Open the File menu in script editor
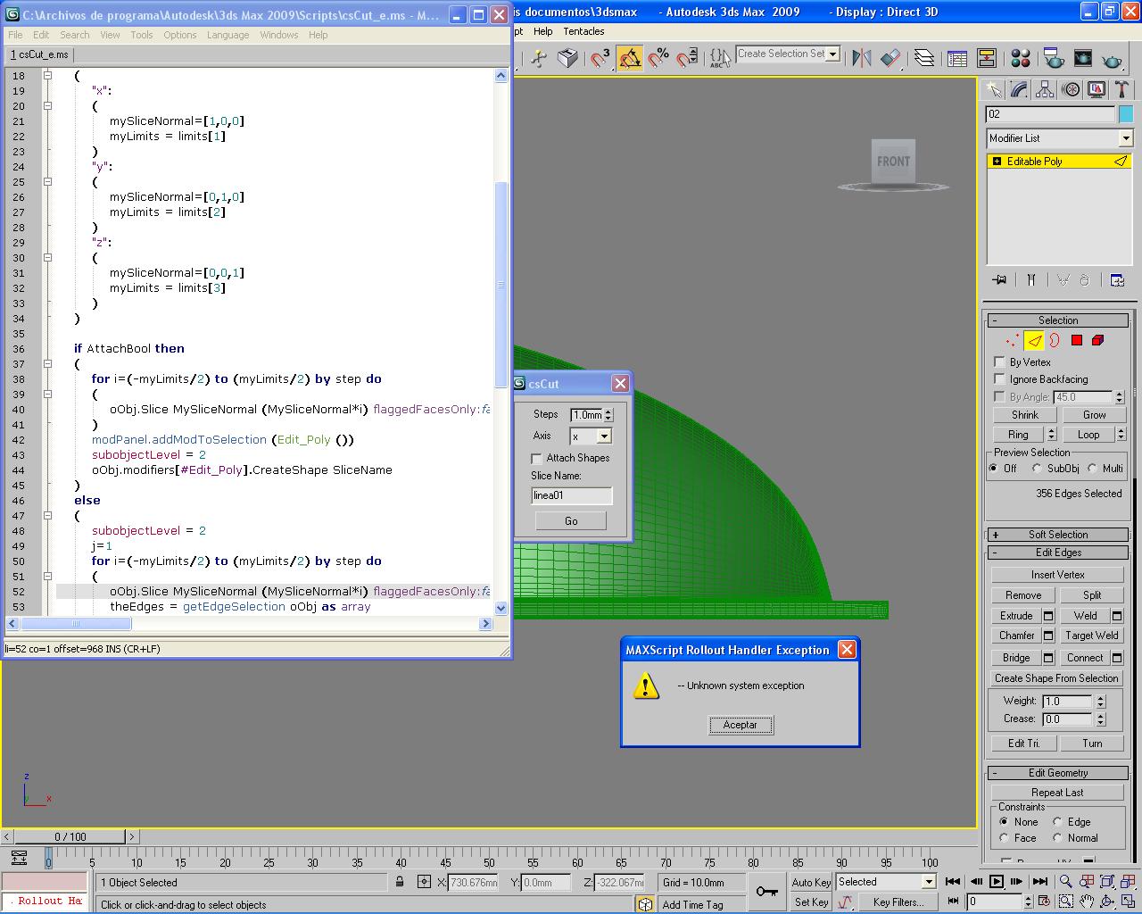Screen dimensions: 1142x914 pos(15,35)
